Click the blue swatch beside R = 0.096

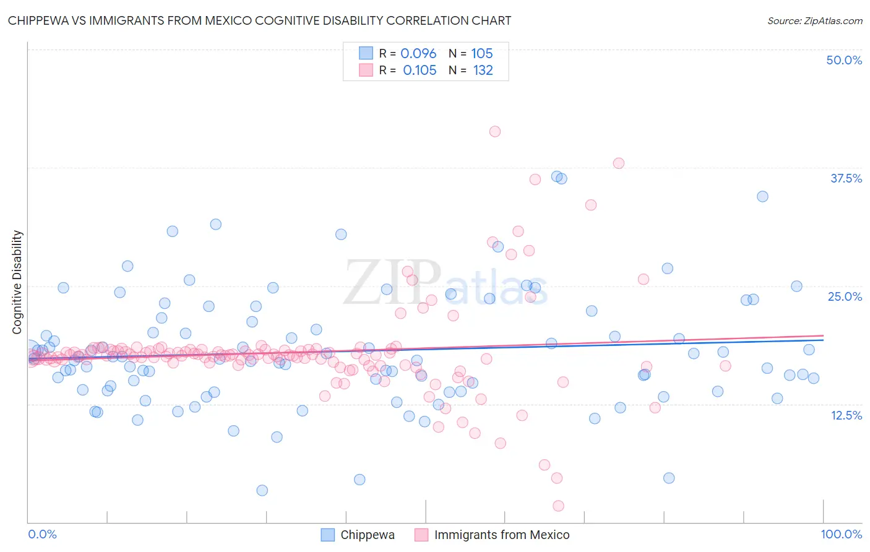(x=366, y=53)
